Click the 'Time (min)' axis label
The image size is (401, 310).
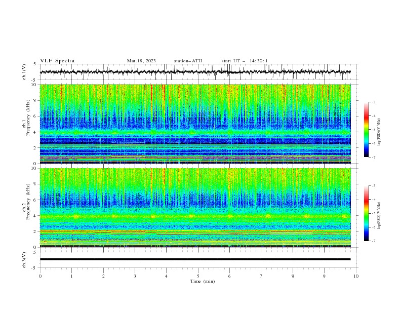(203, 281)
